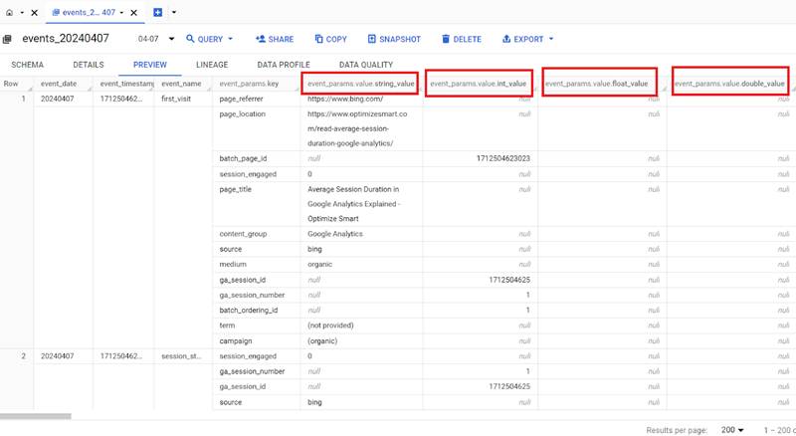Screen dimensions: 796x436
Task: Click the event_name column header
Action: [181, 84]
